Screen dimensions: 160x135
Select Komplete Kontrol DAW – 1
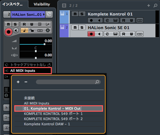click(59, 124)
